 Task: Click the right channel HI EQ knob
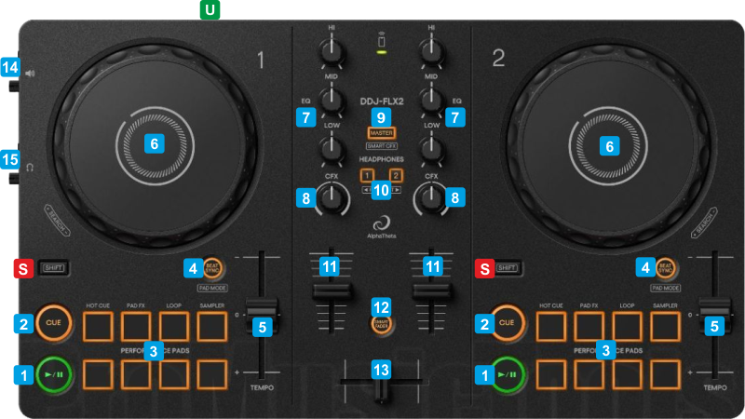pos(431,50)
